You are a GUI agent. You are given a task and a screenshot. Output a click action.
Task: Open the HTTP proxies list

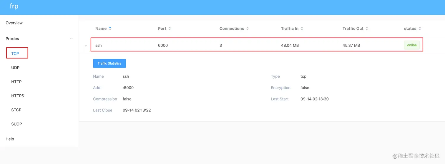(16, 82)
